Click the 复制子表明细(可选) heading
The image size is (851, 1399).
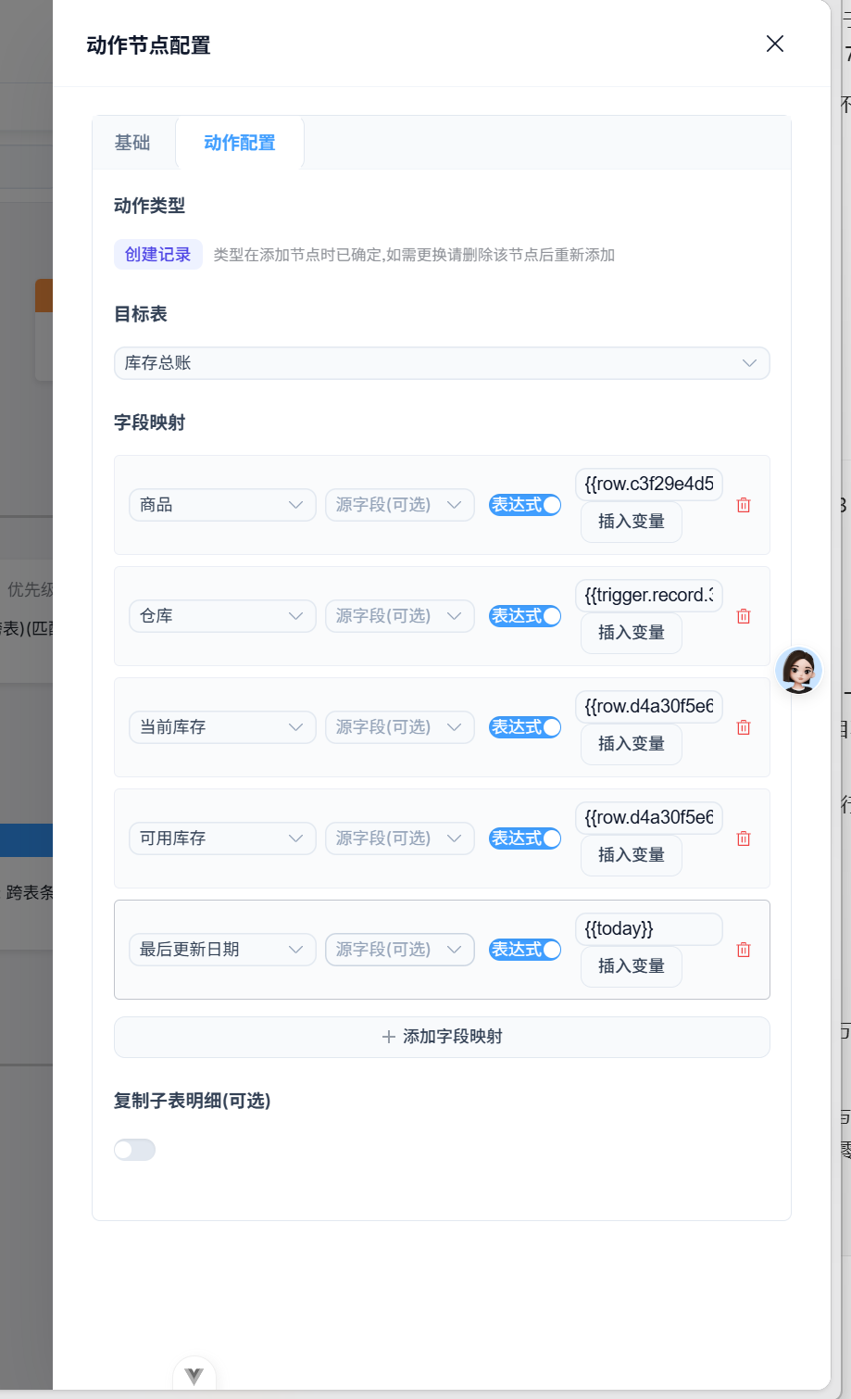point(193,1101)
